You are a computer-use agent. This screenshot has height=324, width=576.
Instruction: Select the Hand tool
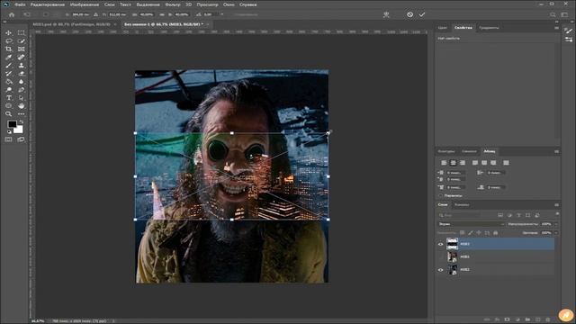(22, 106)
